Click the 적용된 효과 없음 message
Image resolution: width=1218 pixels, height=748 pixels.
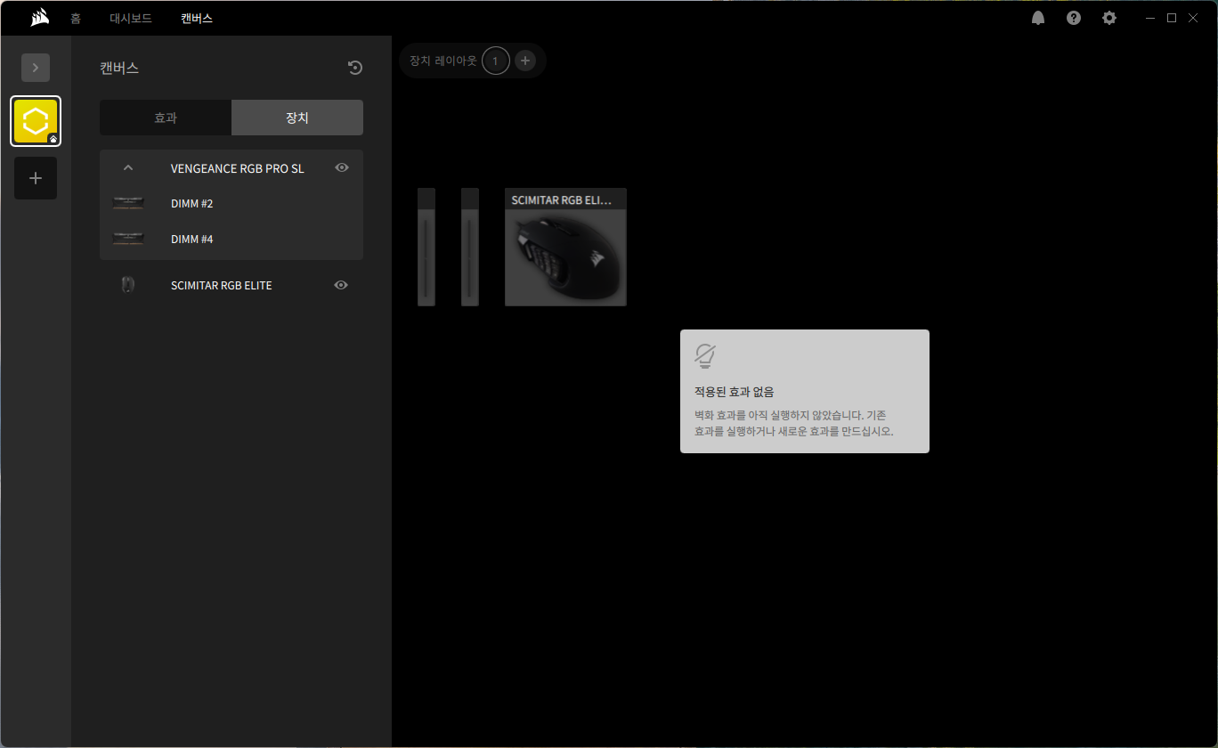(x=735, y=392)
